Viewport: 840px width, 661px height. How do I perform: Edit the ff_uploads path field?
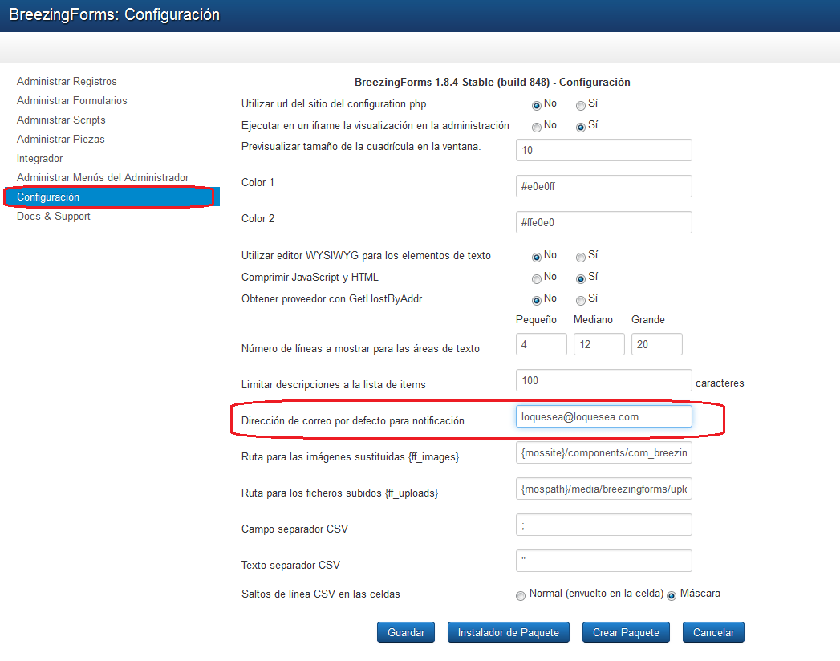tap(604, 489)
